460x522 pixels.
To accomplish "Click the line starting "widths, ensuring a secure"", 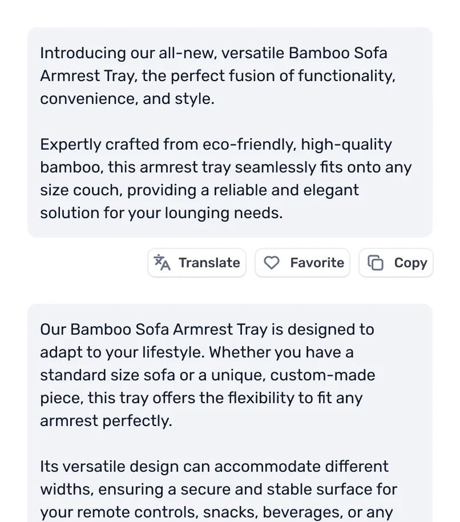I will (218, 489).
